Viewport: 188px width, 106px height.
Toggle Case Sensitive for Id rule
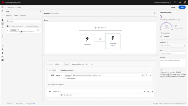click(x=62, y=95)
